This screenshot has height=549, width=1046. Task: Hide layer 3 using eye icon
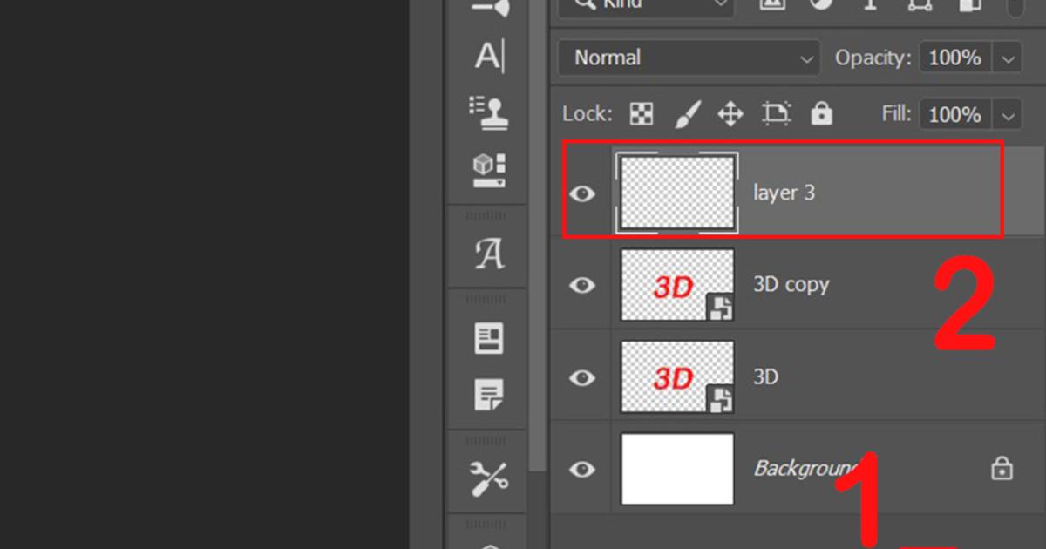[582, 193]
